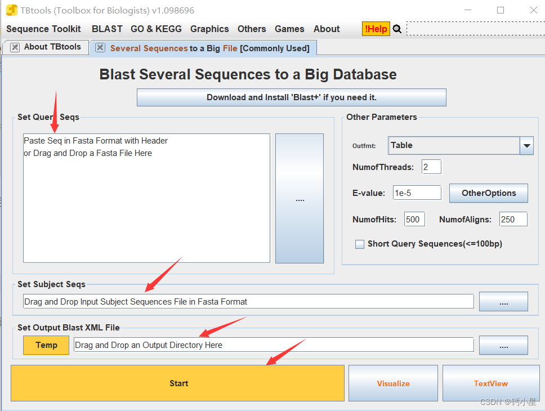Maximize the TBtools window

click(x=501, y=10)
